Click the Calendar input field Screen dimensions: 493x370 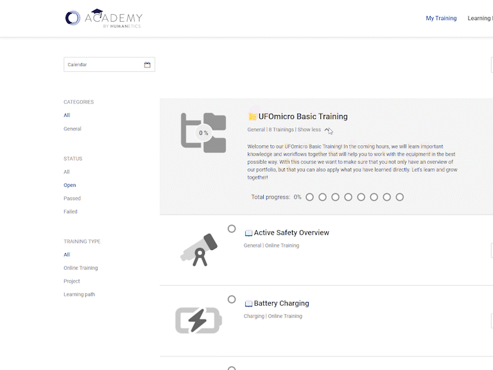(109, 64)
